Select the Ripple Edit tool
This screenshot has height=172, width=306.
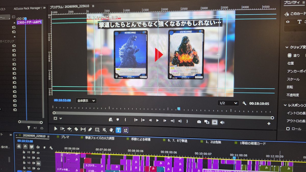pyautogui.click(x=69, y=129)
